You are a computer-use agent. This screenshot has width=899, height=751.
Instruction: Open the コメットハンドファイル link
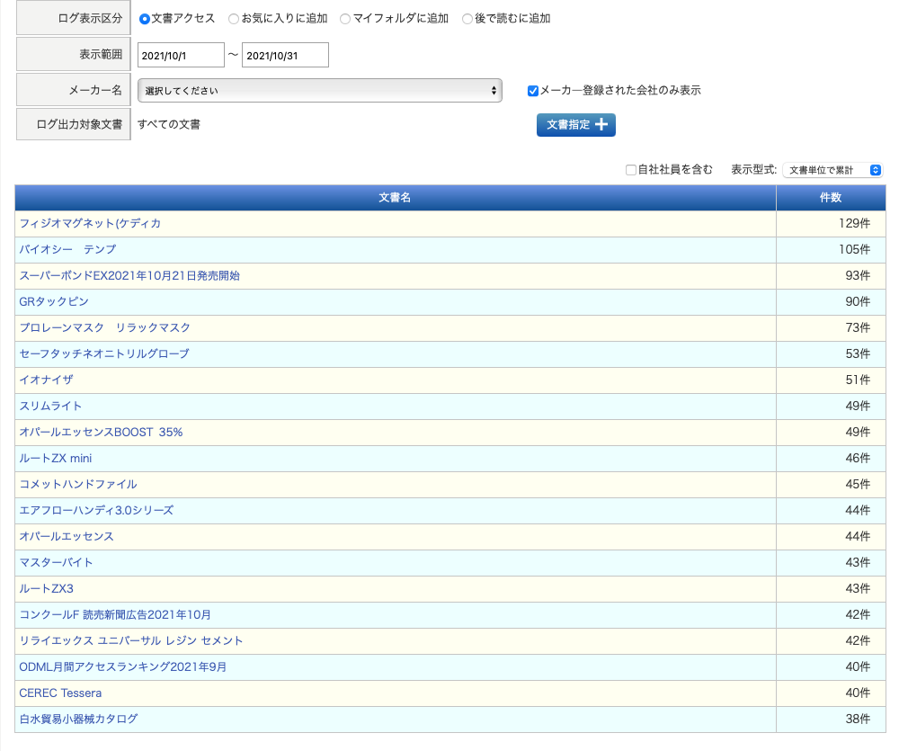(78, 484)
